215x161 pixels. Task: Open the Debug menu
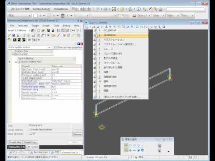(67, 25)
